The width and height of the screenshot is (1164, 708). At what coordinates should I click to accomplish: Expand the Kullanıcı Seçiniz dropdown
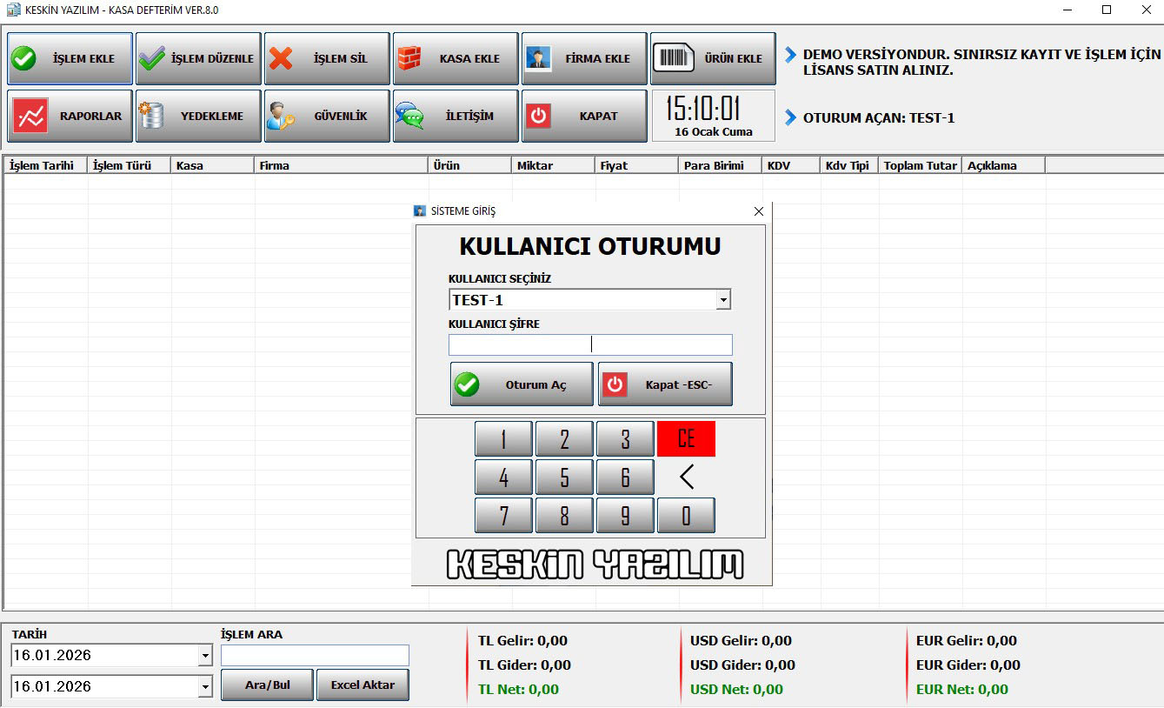click(722, 300)
